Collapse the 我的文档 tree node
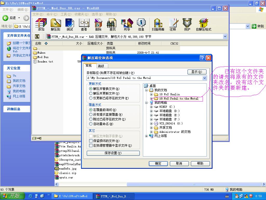This screenshot has height=200, width=266. pyautogui.click(x=147, y=90)
